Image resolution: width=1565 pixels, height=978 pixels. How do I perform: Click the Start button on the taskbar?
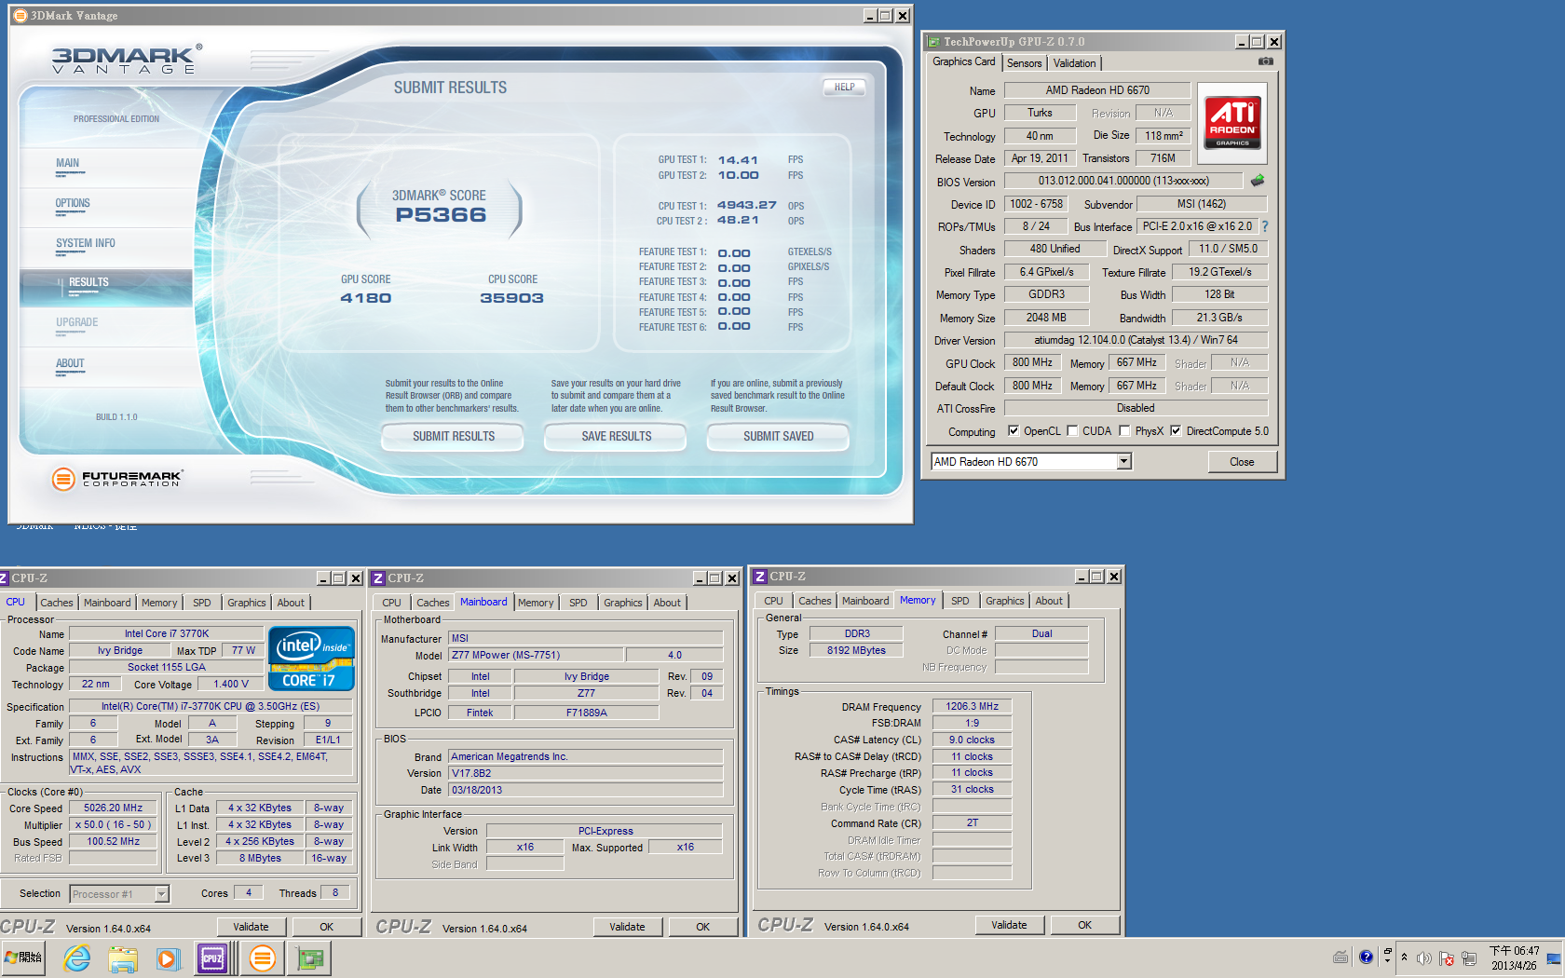click(x=23, y=958)
